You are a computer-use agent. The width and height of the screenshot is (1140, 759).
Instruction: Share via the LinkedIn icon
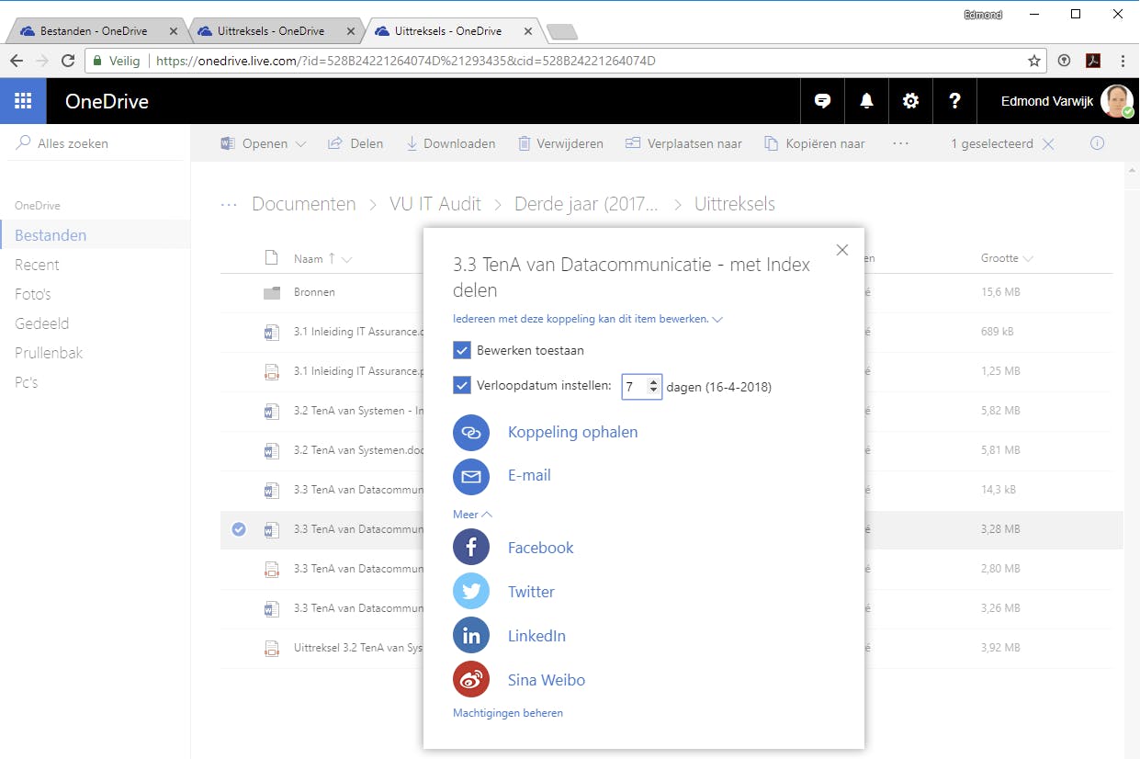pyautogui.click(x=471, y=636)
